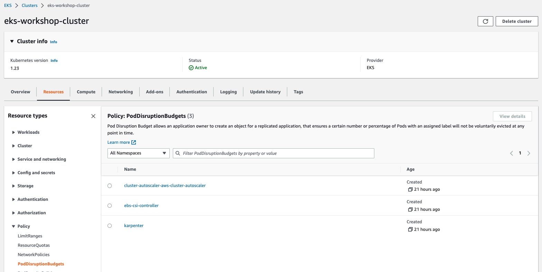Viewport: 542px width, 272px height.
Task: Open the ebs-csi-controller link
Action: click(x=141, y=206)
